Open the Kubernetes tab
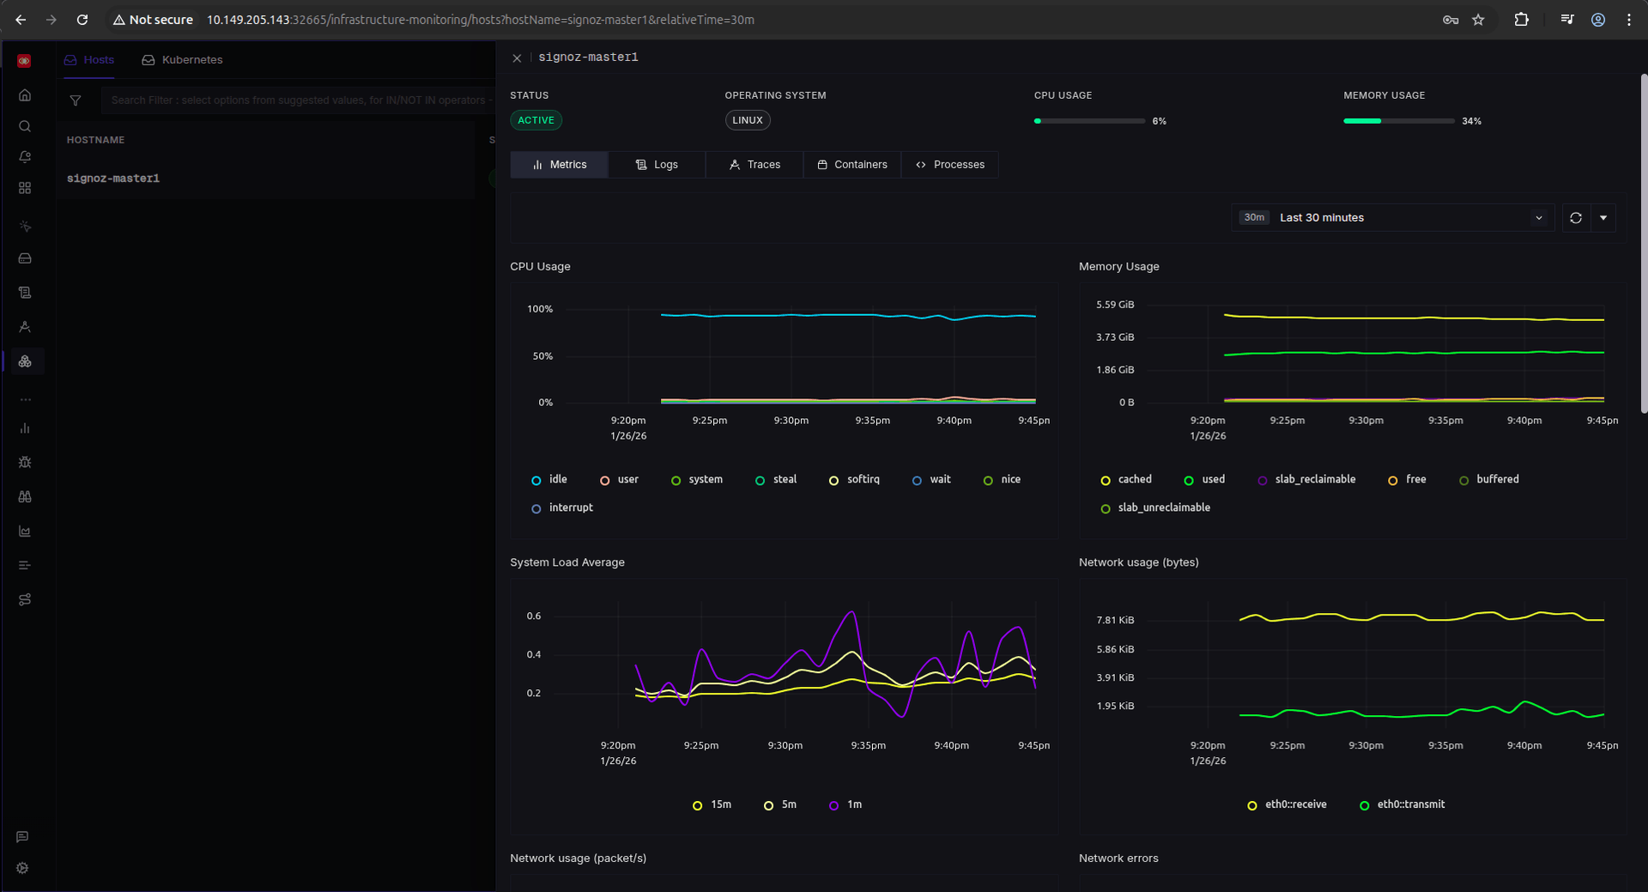 (x=182, y=60)
